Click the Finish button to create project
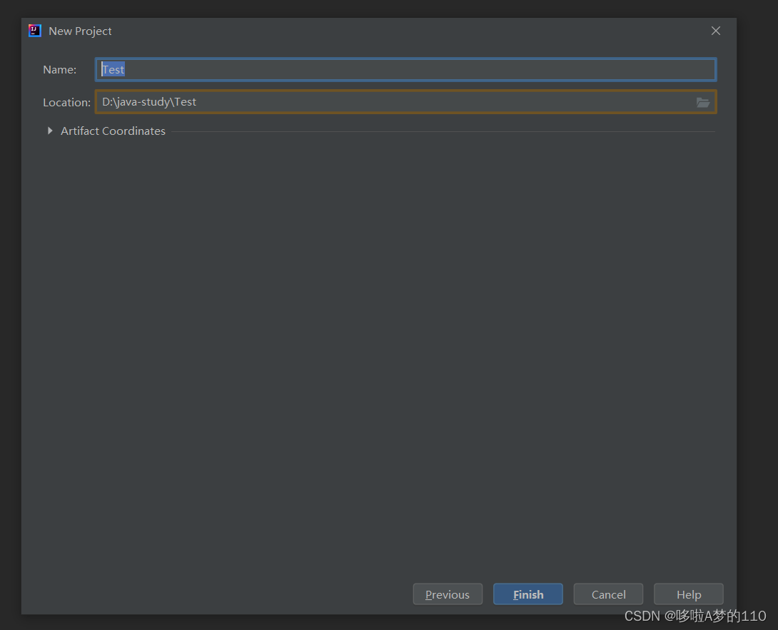The height and width of the screenshot is (630, 778). pyautogui.click(x=527, y=594)
